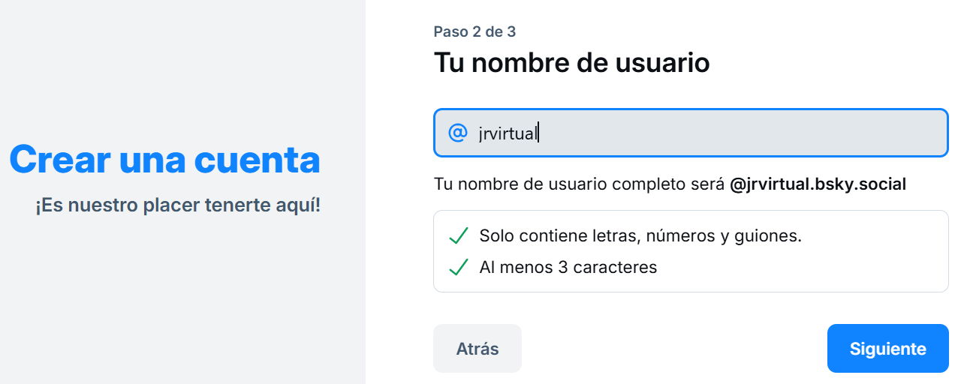The height and width of the screenshot is (384, 958).
Task: Click the @ icon in username field
Action: coord(457,133)
